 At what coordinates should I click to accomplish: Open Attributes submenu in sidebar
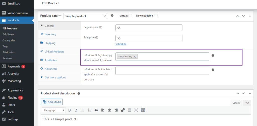click(x=9, y=52)
